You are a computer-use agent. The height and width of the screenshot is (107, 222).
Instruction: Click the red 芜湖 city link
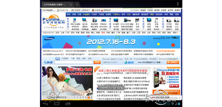103,33
